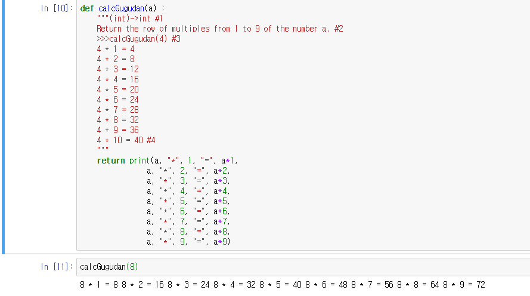Click the In [11] cell prompt label
This screenshot has width=530, height=296.
(57, 267)
